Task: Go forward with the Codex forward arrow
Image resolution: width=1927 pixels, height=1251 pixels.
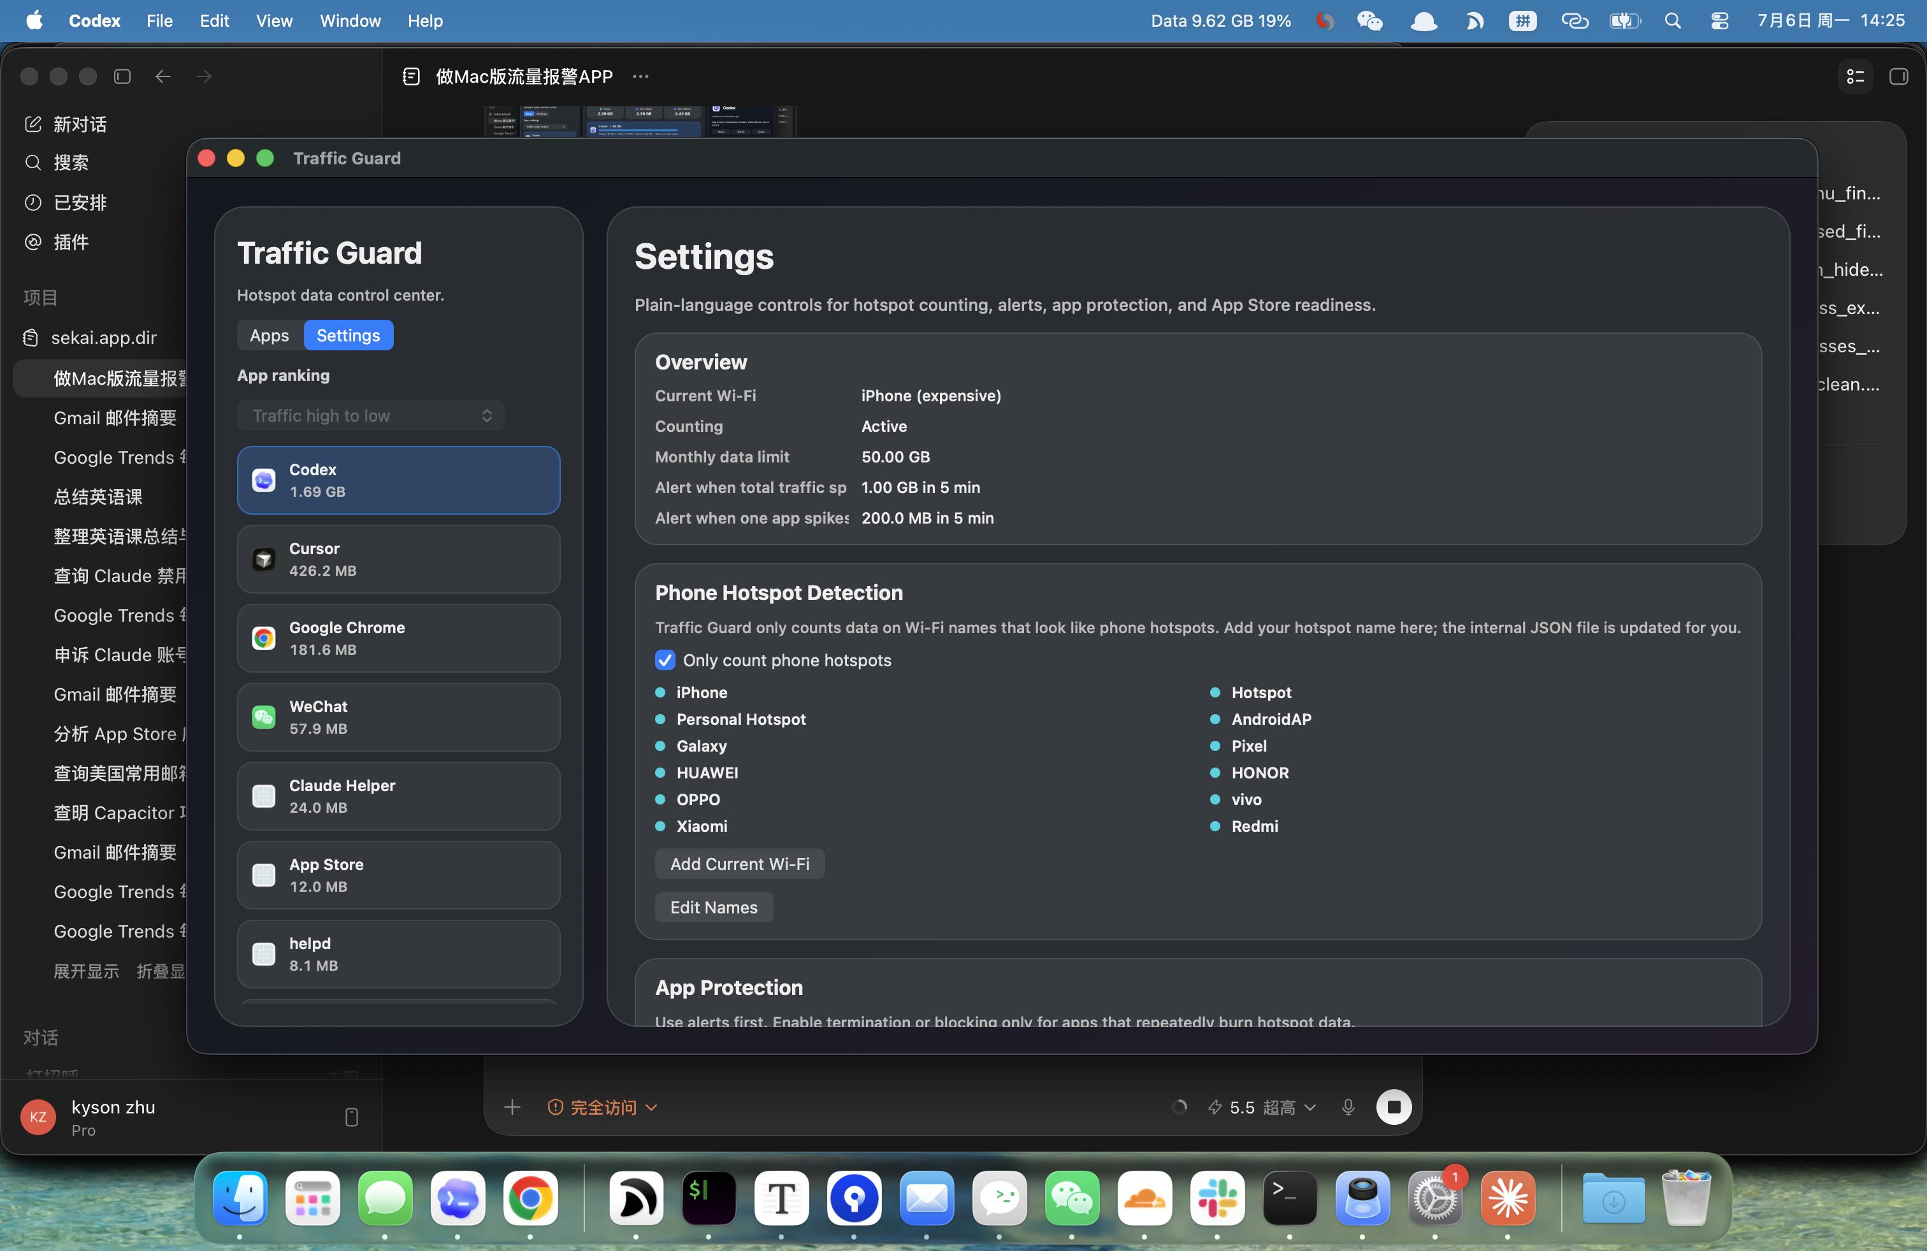Action: (203, 76)
